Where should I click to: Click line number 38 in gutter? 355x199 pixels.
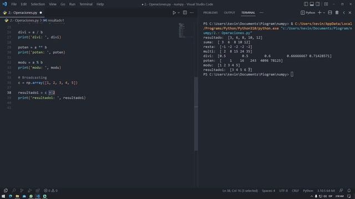click(9, 92)
